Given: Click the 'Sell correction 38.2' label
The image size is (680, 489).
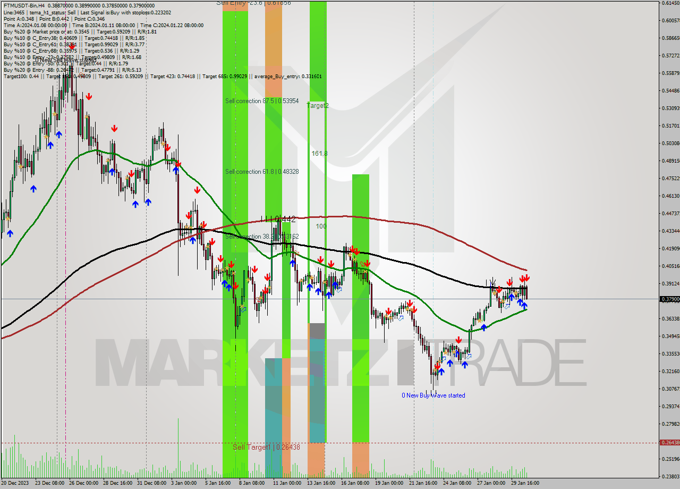Looking at the screenshot, I should (261, 237).
